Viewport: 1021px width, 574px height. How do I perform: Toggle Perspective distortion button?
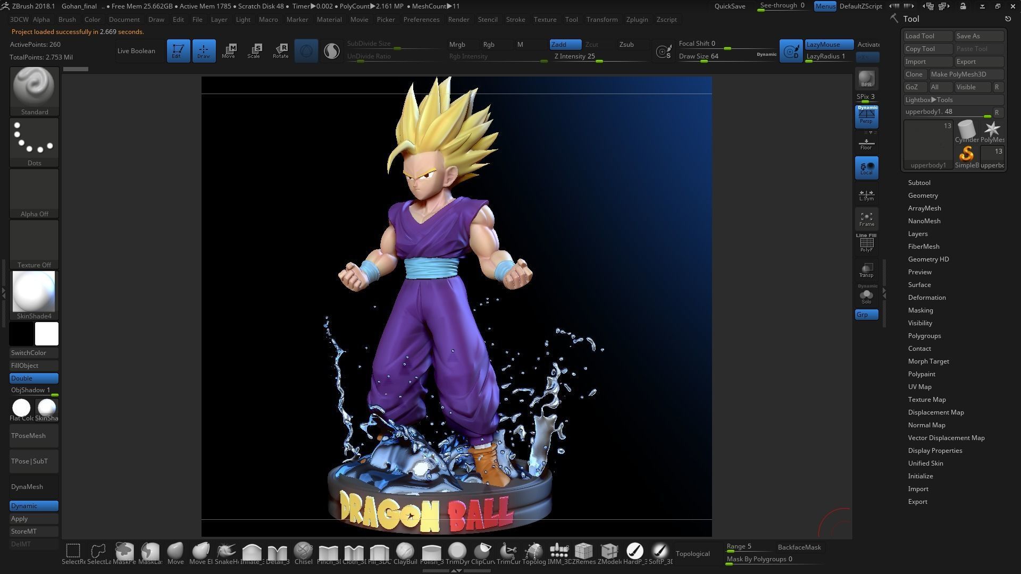pos(866,116)
